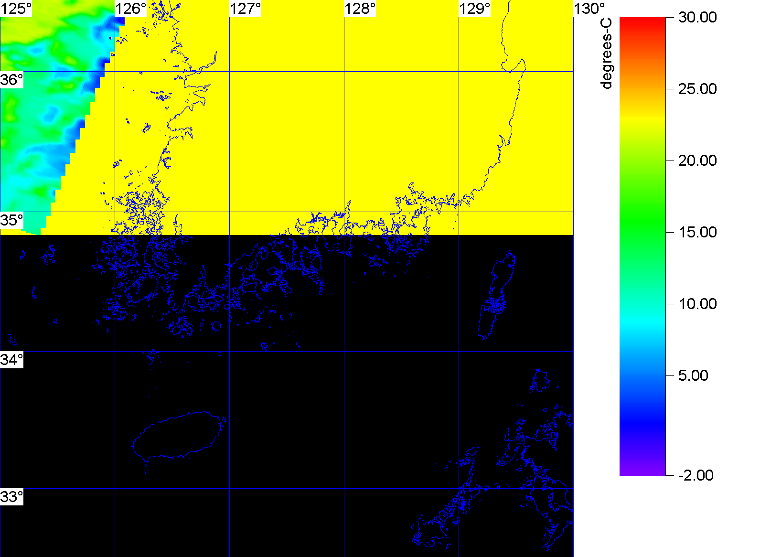
Task: Click the 5.00 color scale tick label
Action: [x=693, y=375]
